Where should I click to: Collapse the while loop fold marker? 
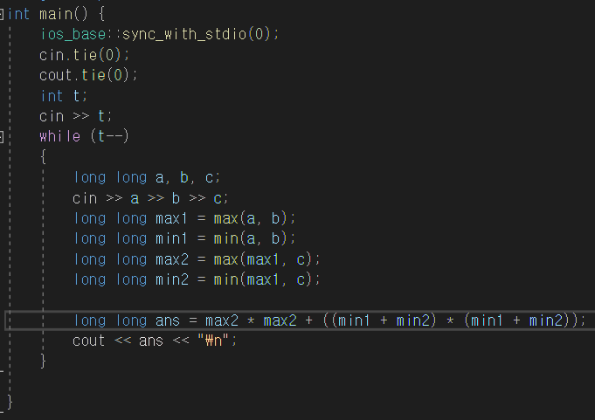pos(1,137)
